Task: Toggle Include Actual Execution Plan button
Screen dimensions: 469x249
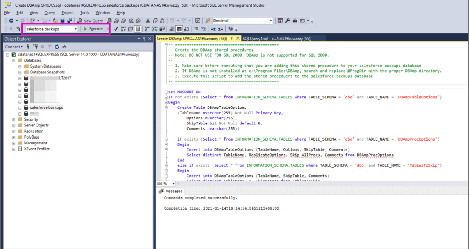Action: tap(148, 29)
